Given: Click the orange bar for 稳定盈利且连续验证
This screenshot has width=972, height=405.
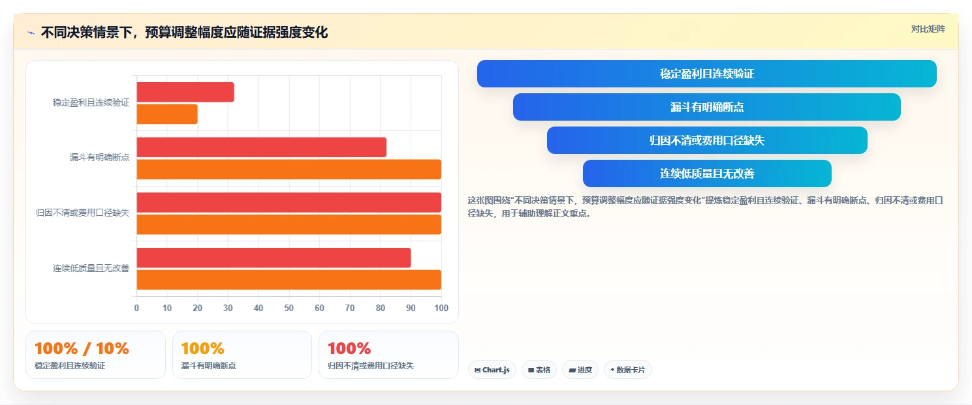Looking at the screenshot, I should click(x=167, y=114).
